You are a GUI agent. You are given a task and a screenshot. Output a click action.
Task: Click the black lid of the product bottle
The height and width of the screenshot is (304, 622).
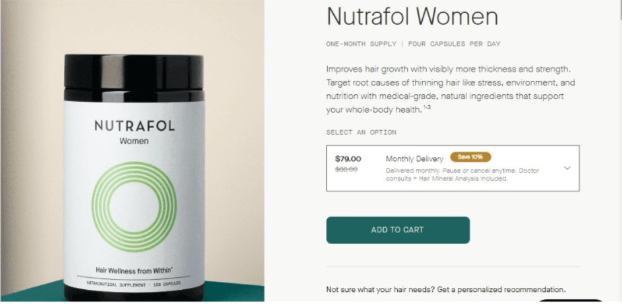click(x=134, y=78)
